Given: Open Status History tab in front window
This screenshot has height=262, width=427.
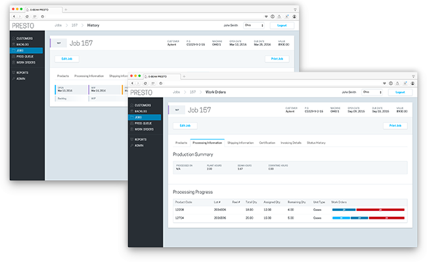Looking at the screenshot, I should pos(316,143).
